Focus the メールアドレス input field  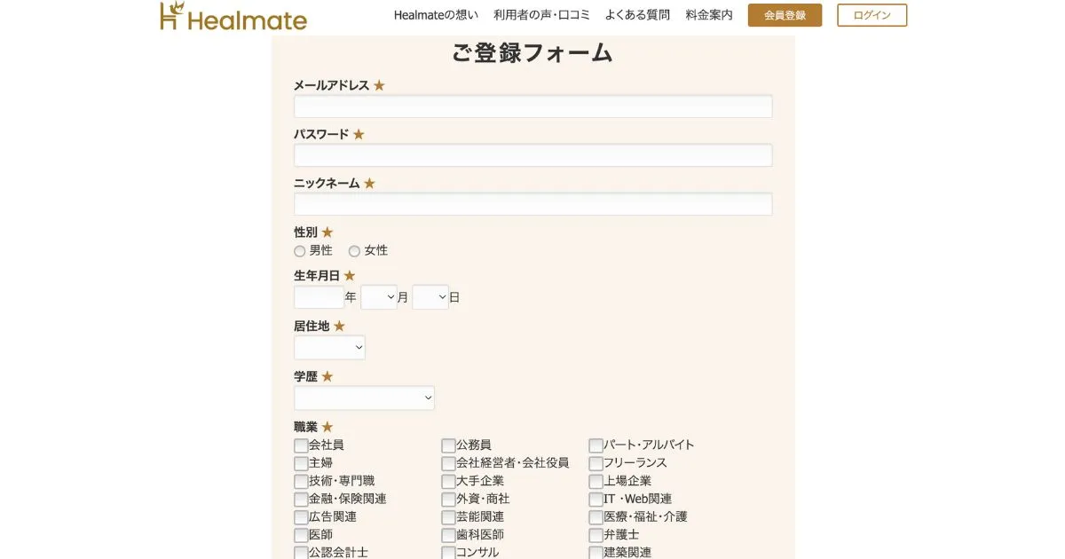tap(532, 106)
